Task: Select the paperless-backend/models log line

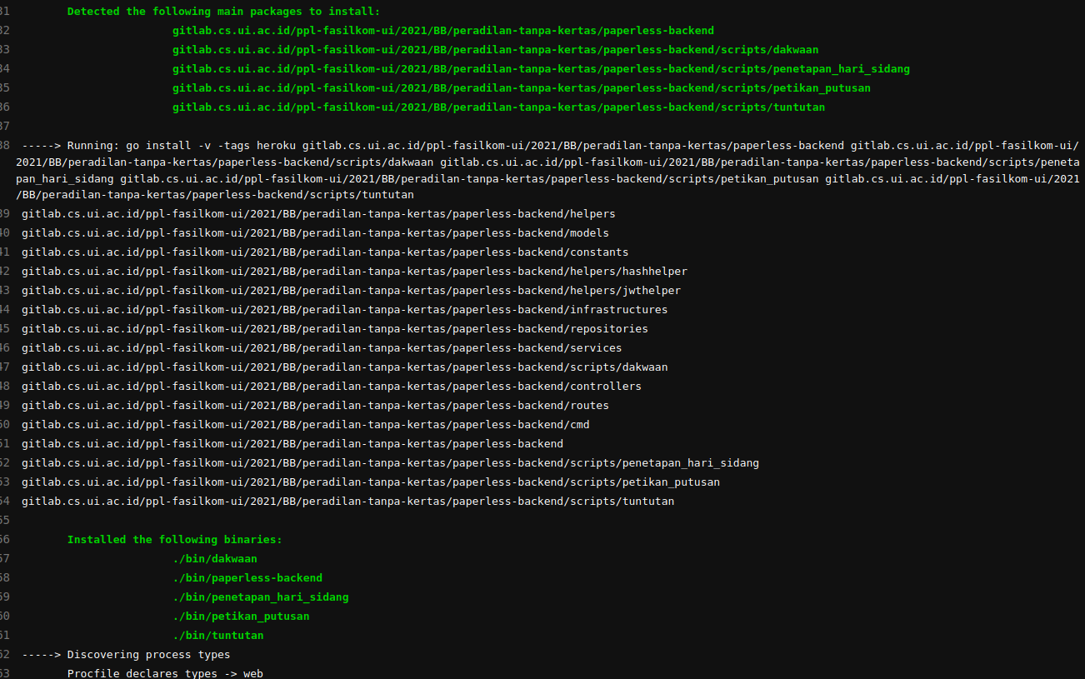Action: pyautogui.click(x=315, y=233)
